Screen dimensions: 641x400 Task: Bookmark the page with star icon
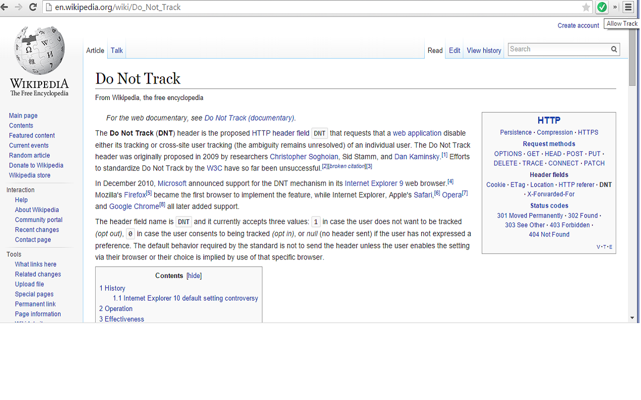coord(586,7)
